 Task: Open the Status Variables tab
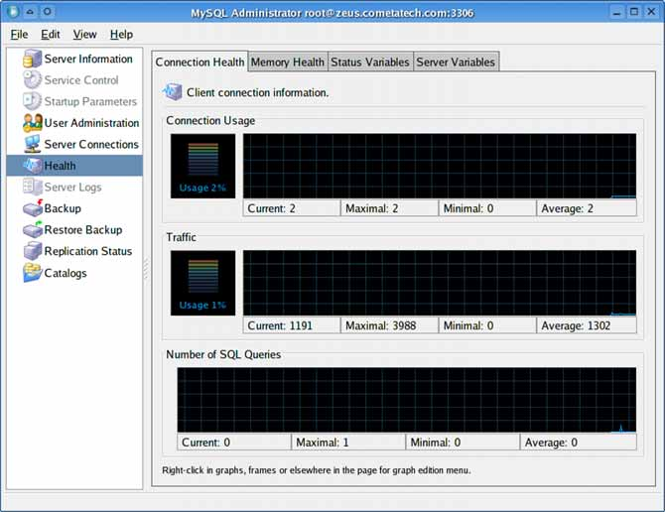369,62
